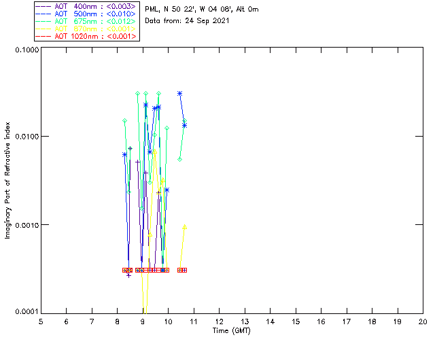The width and height of the screenshot is (435, 348).
Task: Click the 0.0010 y-axis tick label
Action: [25, 225]
